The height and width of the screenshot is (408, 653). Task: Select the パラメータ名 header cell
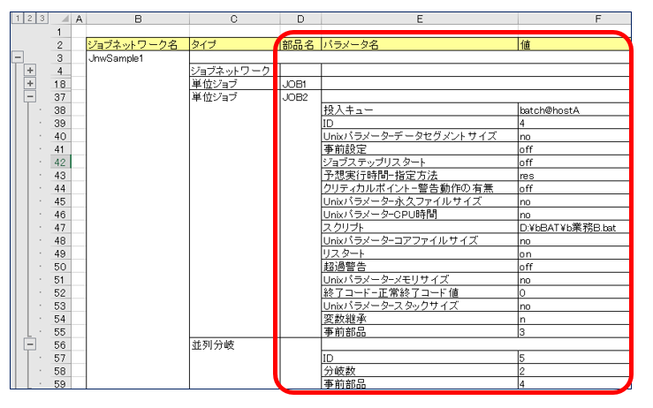419,44
